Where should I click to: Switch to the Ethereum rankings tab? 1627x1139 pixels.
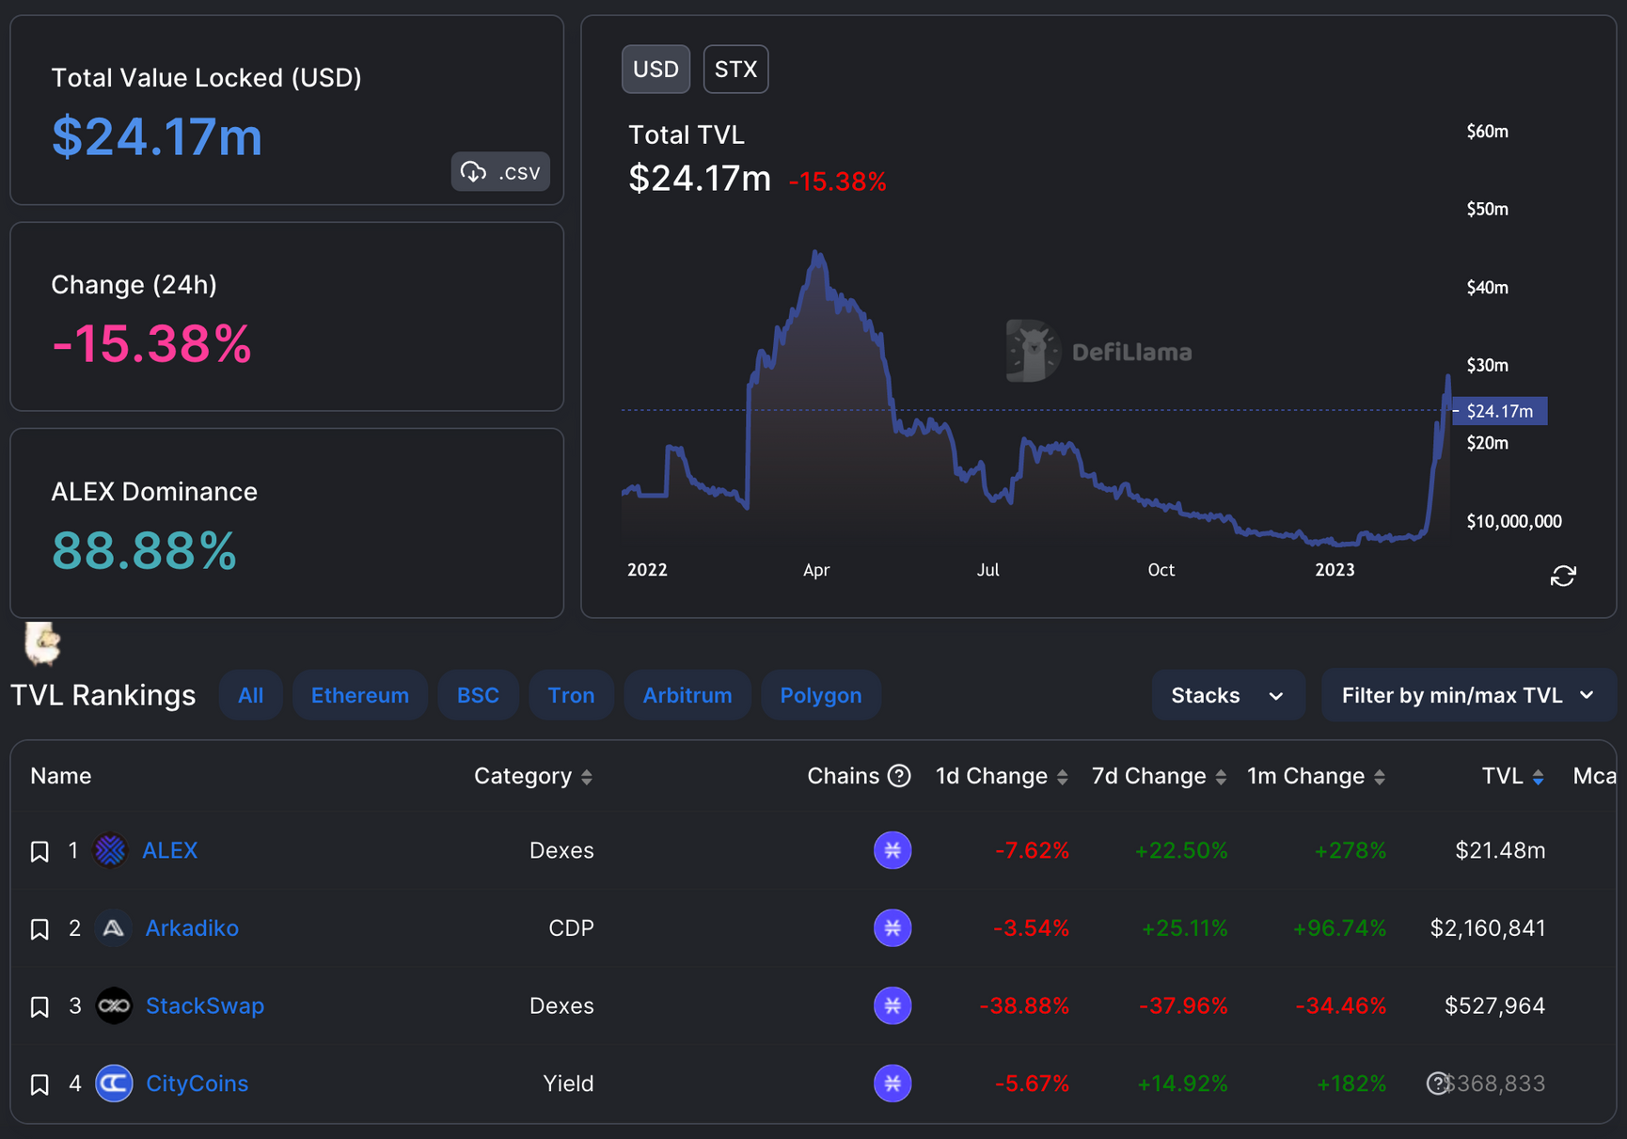pyautogui.click(x=359, y=694)
